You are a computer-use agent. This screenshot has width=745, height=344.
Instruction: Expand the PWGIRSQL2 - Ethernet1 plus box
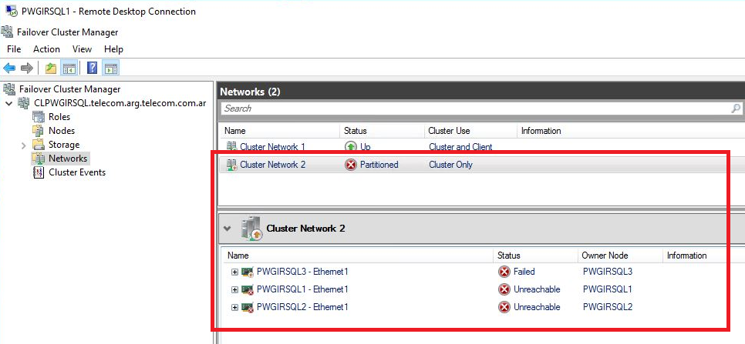234,308
